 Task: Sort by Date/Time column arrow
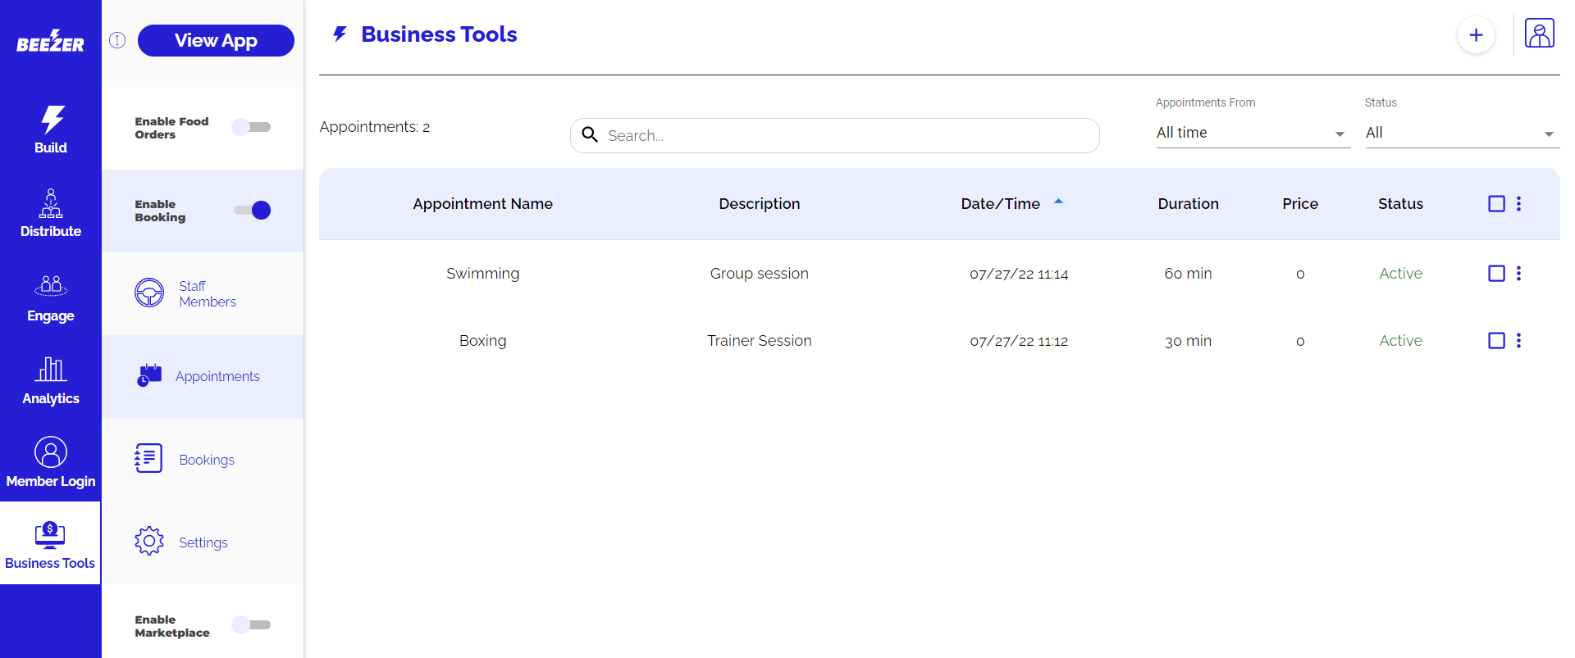pyautogui.click(x=1058, y=202)
